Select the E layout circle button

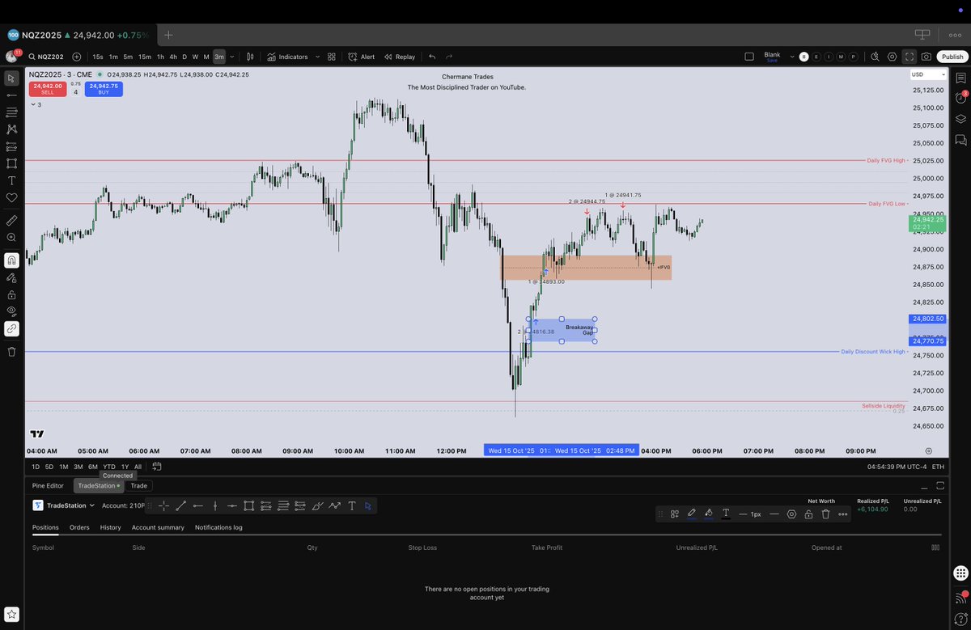(816, 57)
